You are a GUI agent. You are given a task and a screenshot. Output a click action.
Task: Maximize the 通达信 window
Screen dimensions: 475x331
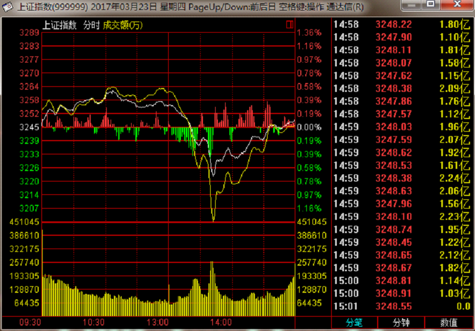(431, 5)
